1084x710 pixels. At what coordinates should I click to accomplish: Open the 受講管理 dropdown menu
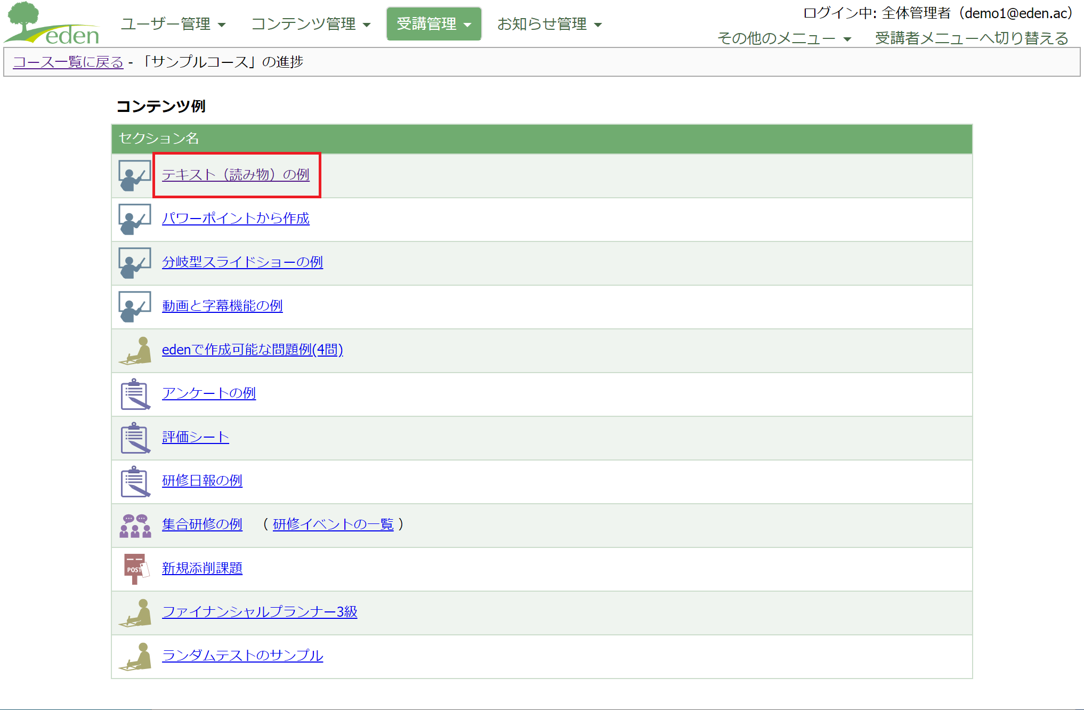pos(434,24)
